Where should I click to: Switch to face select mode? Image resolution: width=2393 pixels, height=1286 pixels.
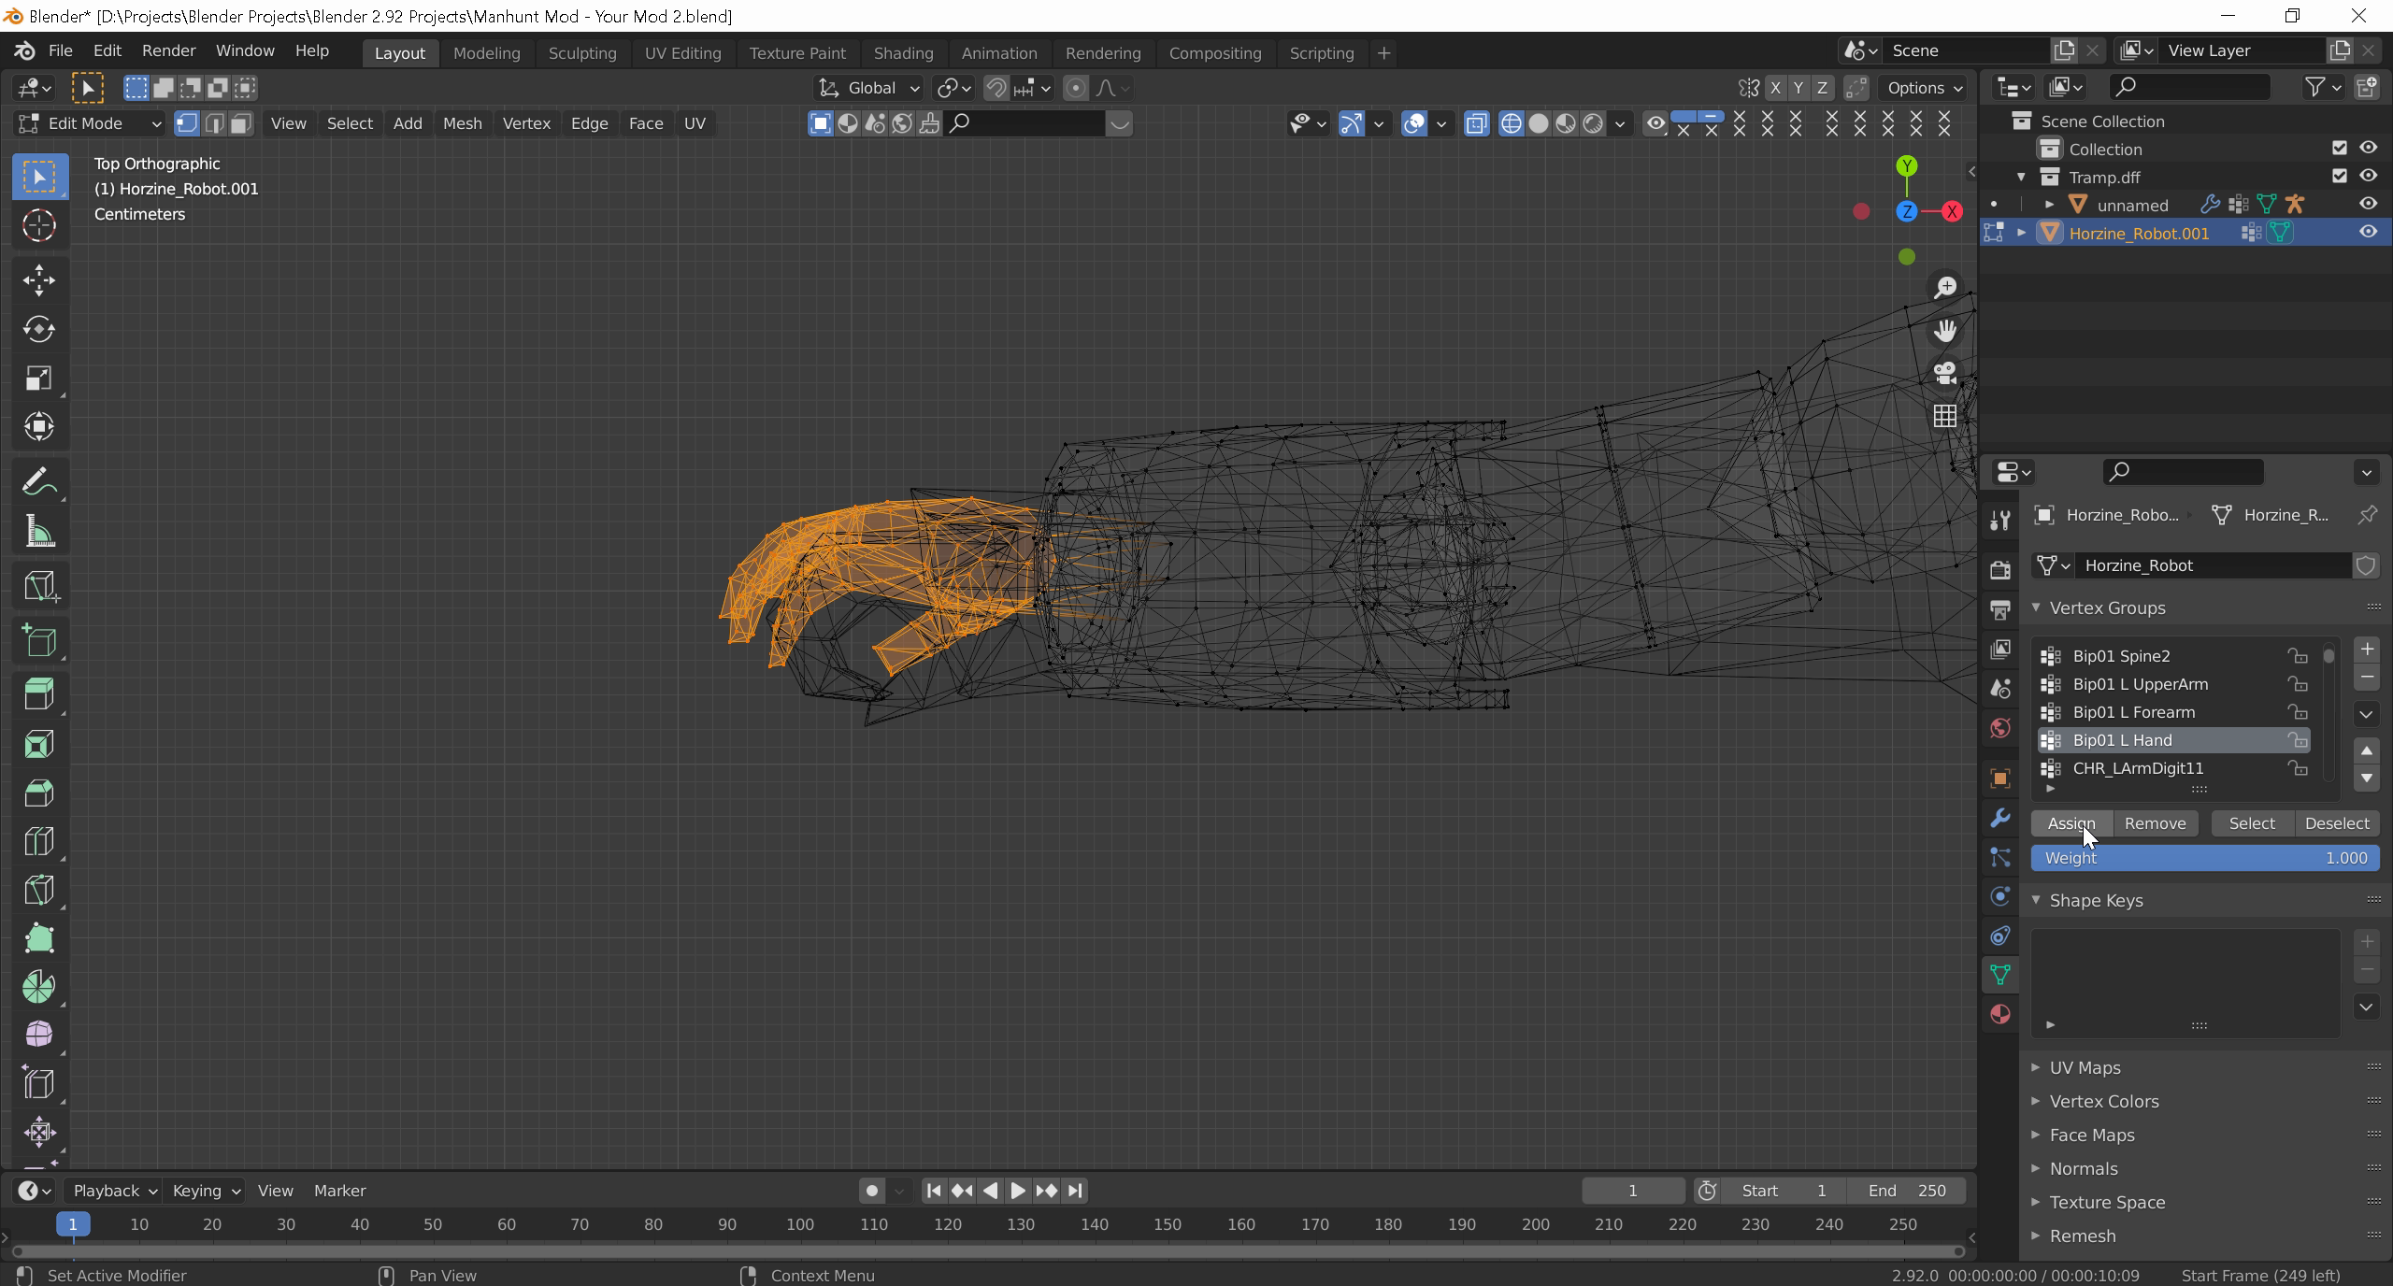pos(241,123)
